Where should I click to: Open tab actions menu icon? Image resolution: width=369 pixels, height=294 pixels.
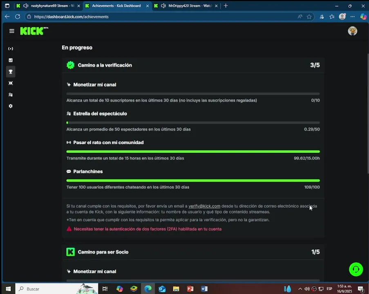[7, 6]
